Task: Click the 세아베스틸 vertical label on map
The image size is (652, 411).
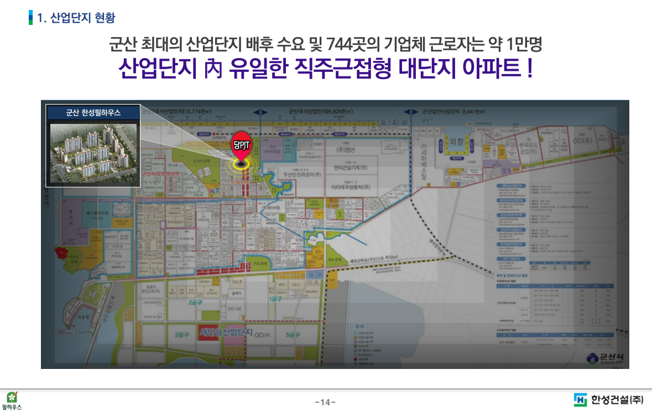Action: coord(424,162)
